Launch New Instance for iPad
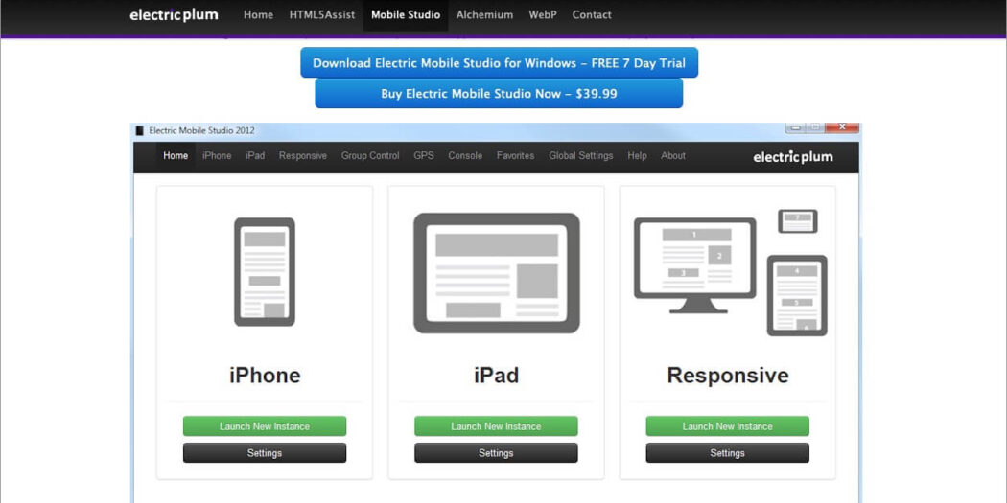The height and width of the screenshot is (503, 1007). tap(496, 426)
